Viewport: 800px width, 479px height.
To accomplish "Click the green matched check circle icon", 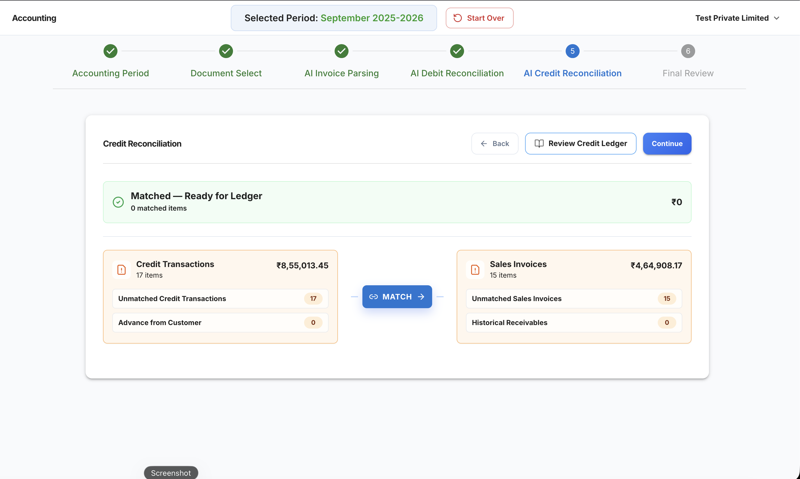I will (x=118, y=202).
